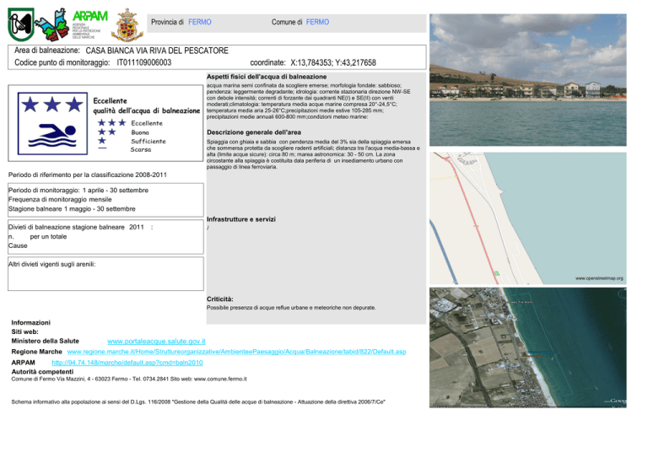Select coordinates 'X:13,784353; Y:43,217658'
Screen dimensions: 648x458
coord(333,62)
